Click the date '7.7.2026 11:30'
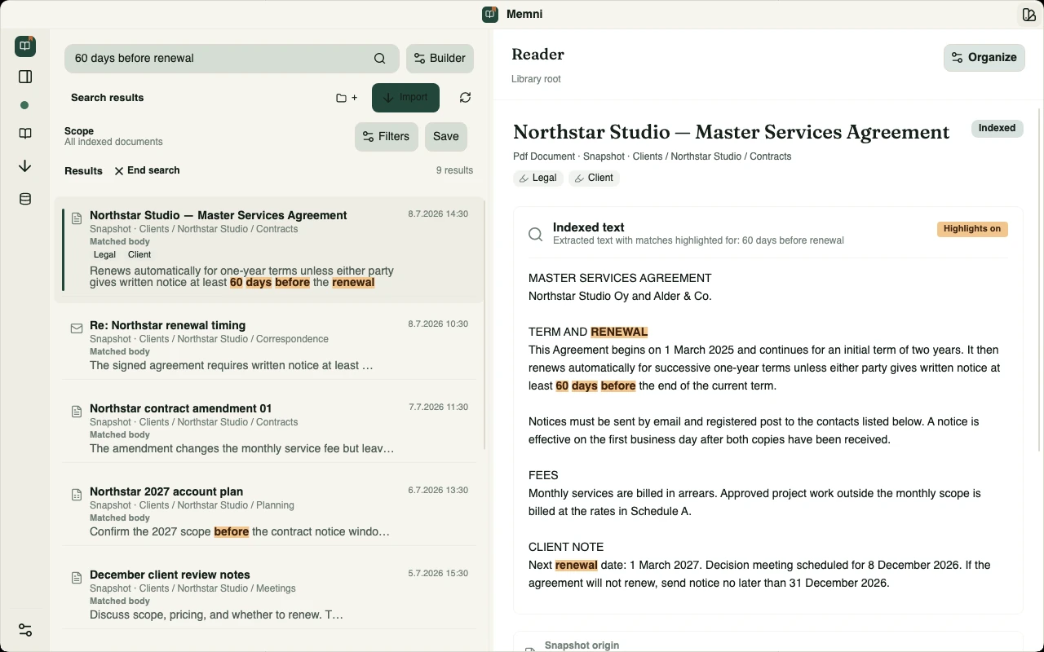Screen dimensions: 1044x652 point(438,407)
